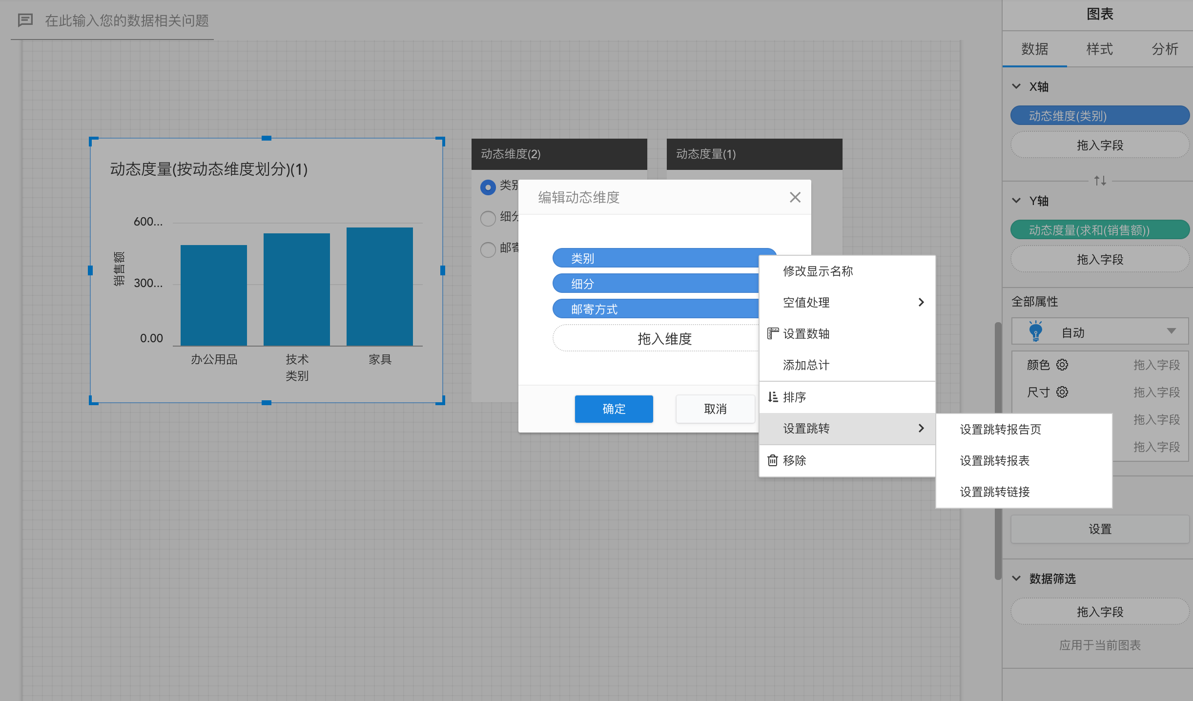Image resolution: width=1193 pixels, height=701 pixels.
Task: Click the chat icon beside question input
Action: pos(25,20)
